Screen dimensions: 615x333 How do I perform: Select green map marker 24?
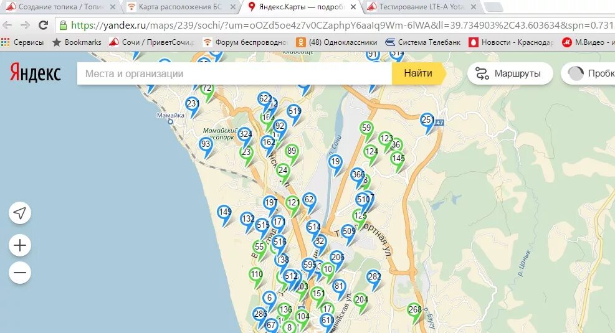(283, 171)
